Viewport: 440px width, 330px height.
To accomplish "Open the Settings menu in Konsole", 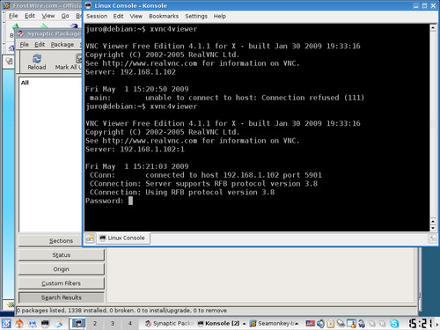I will pyautogui.click(x=196, y=16).
